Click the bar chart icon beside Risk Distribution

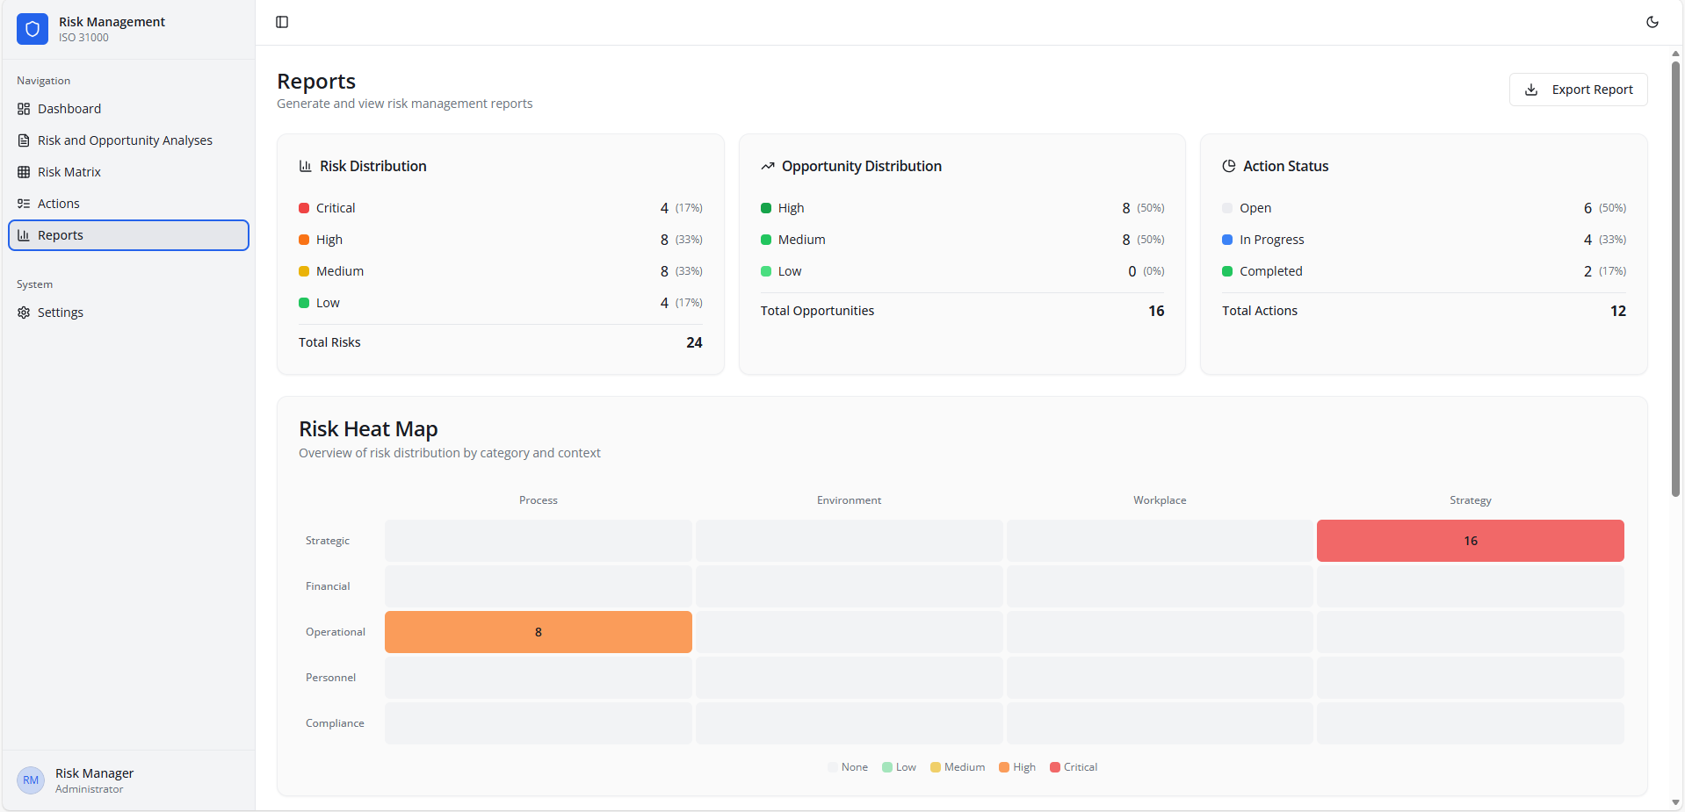point(304,165)
